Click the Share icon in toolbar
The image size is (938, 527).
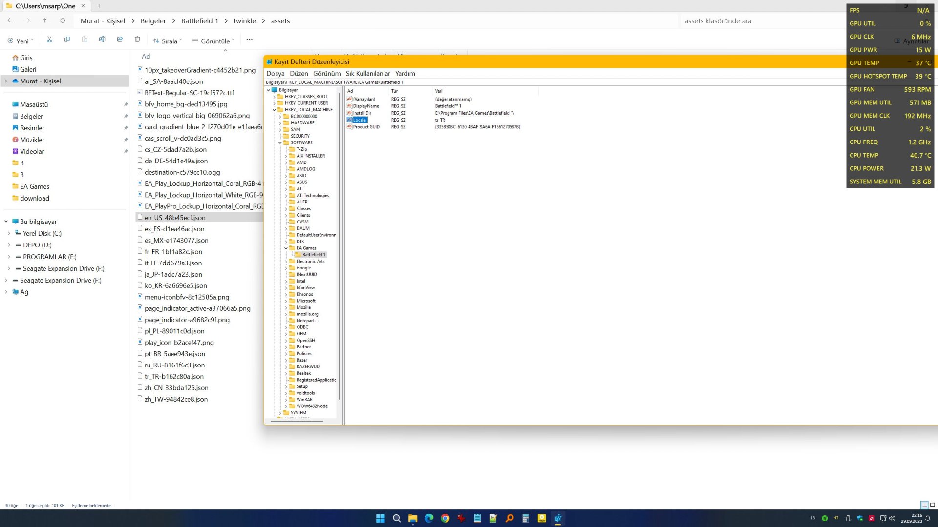tap(120, 40)
